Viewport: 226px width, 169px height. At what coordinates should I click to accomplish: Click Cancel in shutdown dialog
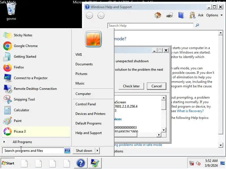click(157, 86)
